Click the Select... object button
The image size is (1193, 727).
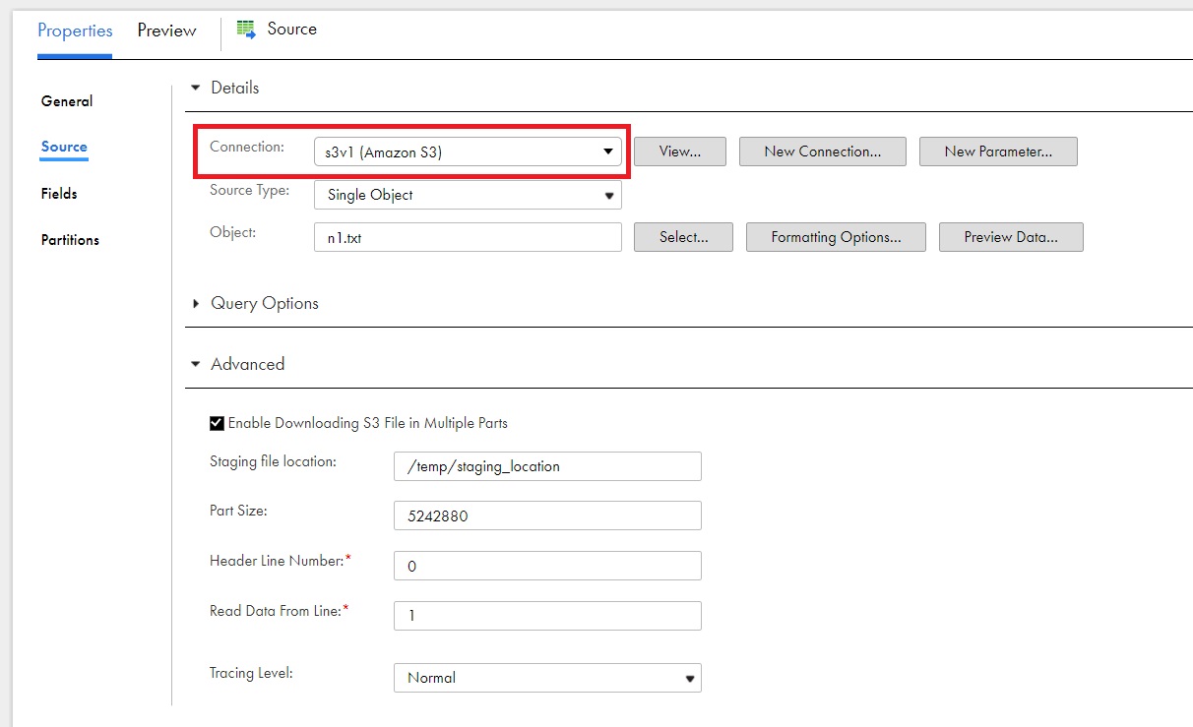click(x=683, y=237)
